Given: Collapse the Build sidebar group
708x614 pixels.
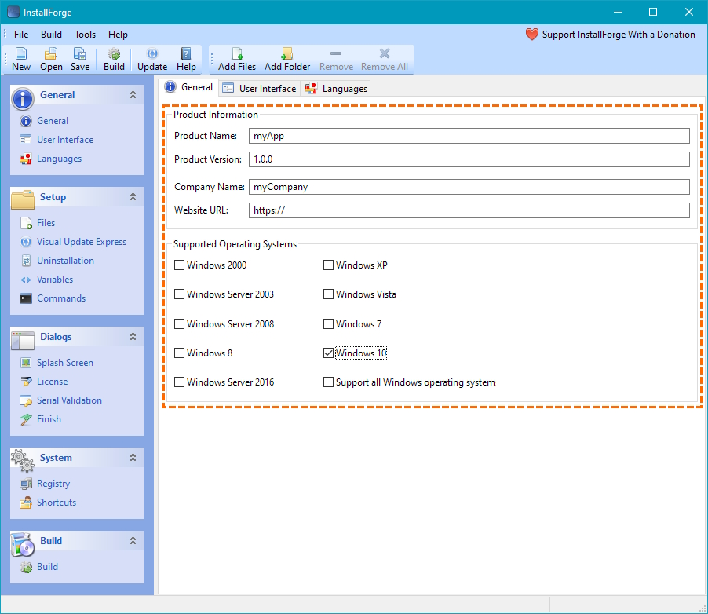Looking at the screenshot, I should [133, 540].
